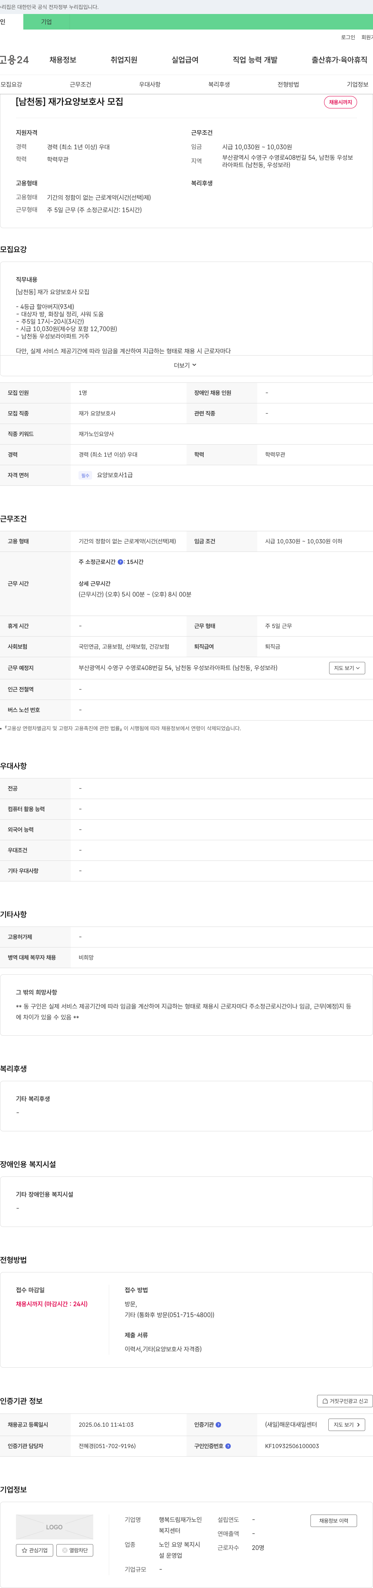Click 인증기관 name (새일)해운대새일센터
373x1588 pixels.
[x=291, y=1425]
